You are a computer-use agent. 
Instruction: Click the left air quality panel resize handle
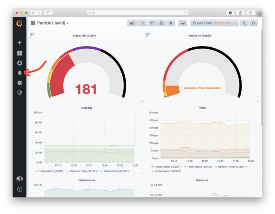[x=142, y=101]
